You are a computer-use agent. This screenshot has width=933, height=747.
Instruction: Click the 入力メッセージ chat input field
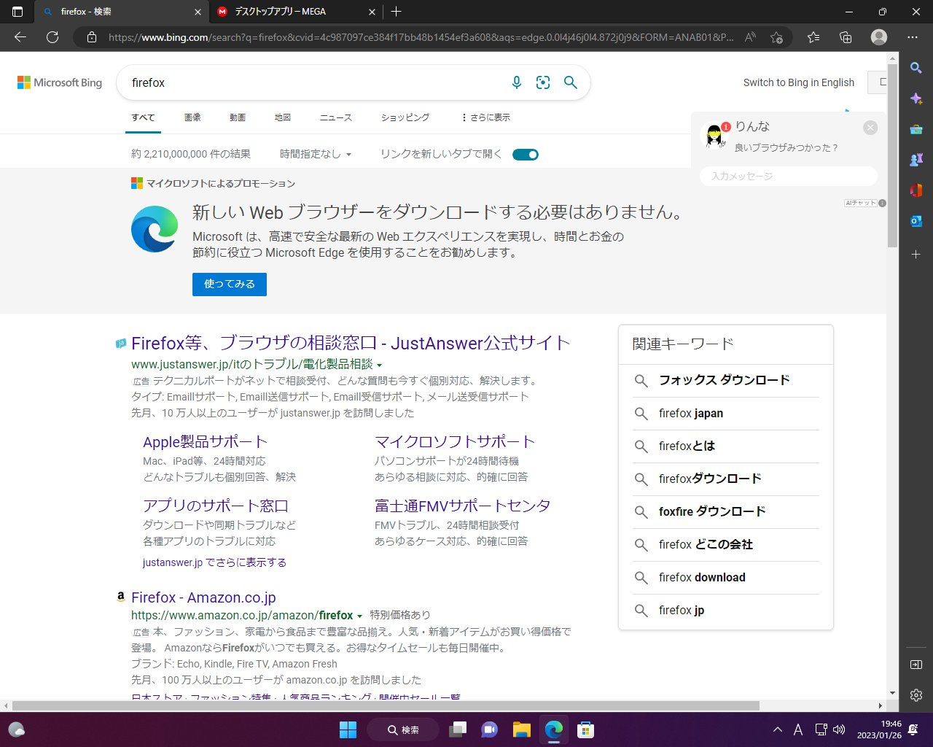click(789, 176)
